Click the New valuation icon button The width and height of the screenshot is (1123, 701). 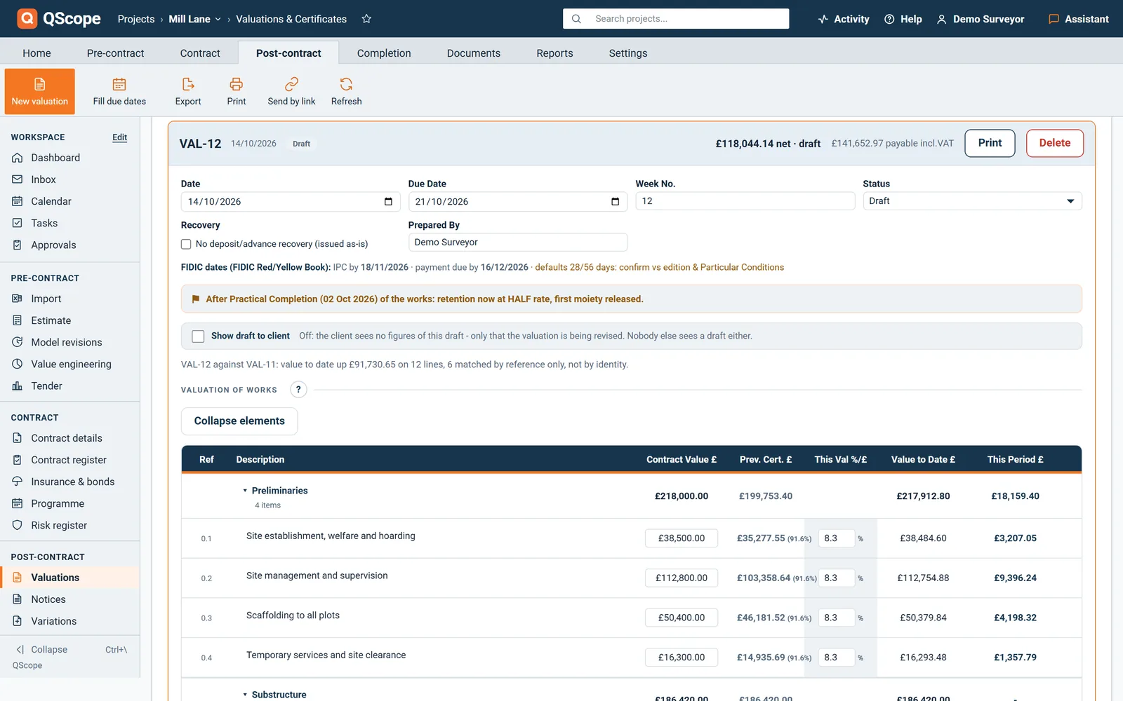[40, 91]
